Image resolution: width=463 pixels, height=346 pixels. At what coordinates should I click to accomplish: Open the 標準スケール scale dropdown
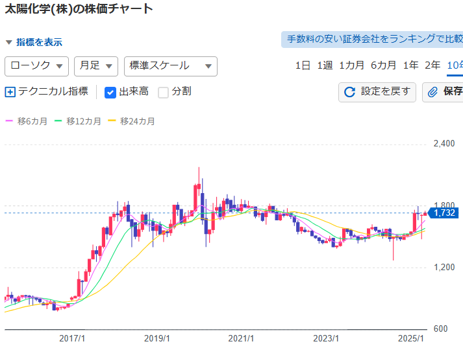coord(171,66)
